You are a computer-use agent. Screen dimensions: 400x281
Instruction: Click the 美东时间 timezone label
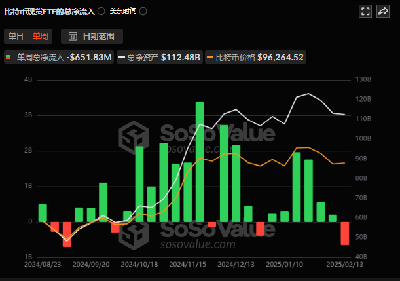pyautogui.click(x=123, y=12)
